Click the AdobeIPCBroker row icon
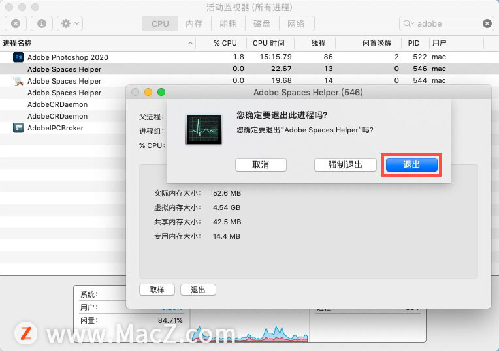The height and width of the screenshot is (351, 499). pos(18,128)
